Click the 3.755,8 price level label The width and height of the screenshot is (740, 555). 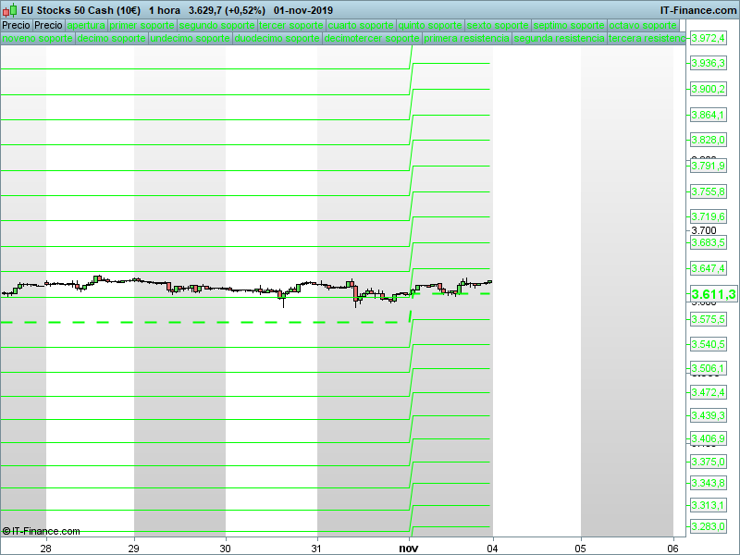[x=708, y=191]
